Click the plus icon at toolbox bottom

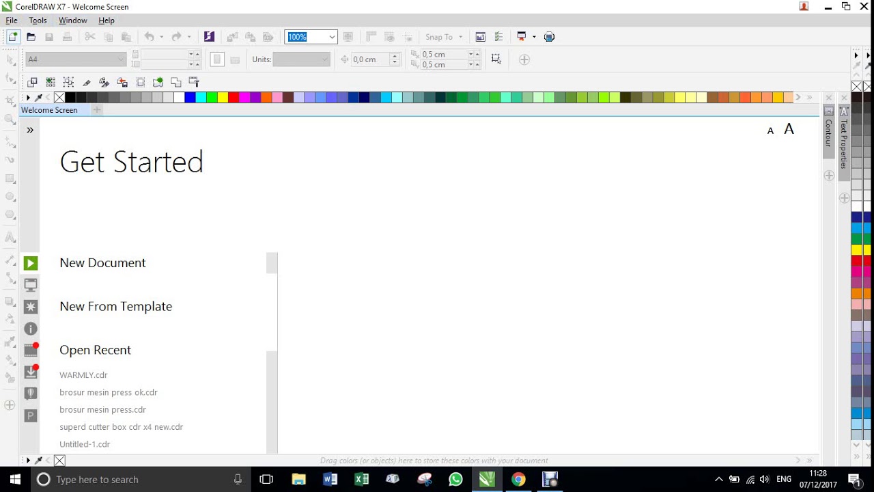[10, 405]
